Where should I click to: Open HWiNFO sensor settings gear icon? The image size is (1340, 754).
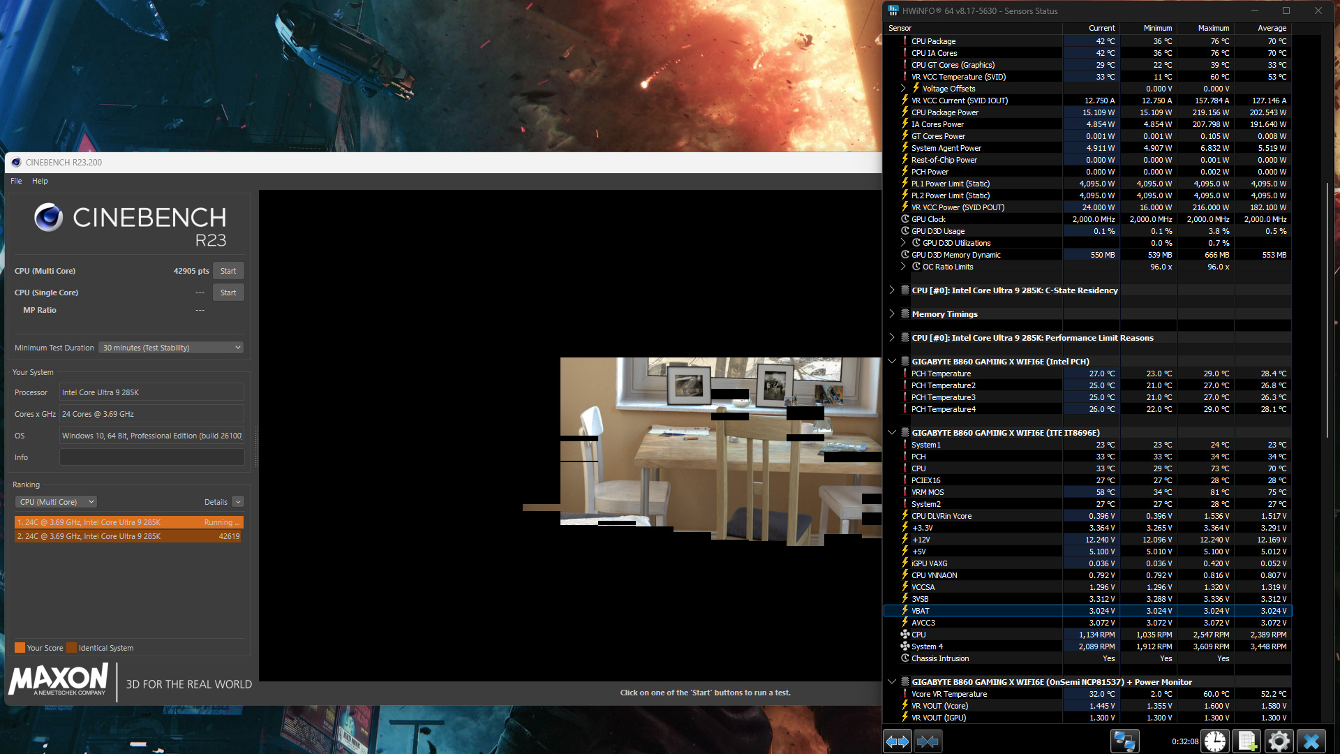coord(1279,741)
